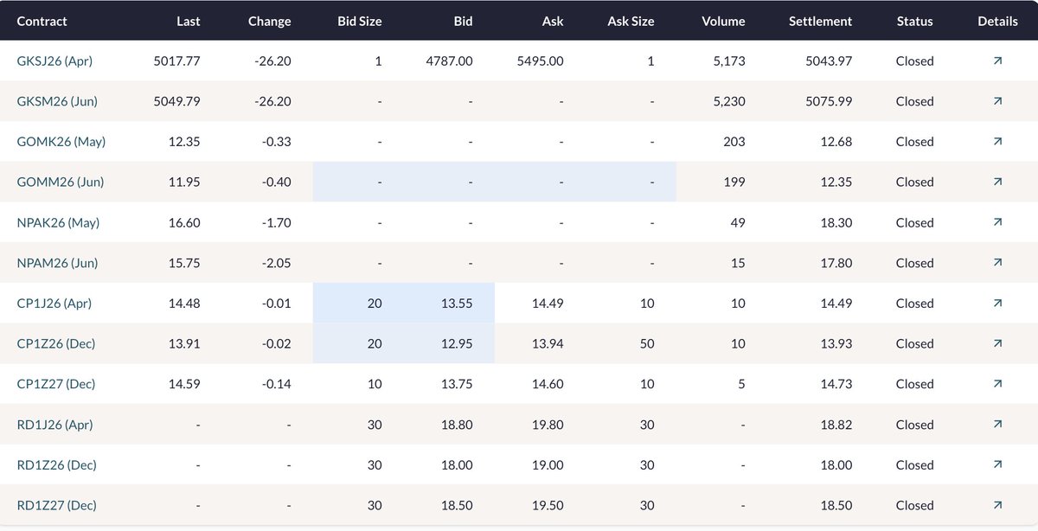Click the Last column header
The height and width of the screenshot is (531, 1038).
pos(188,21)
